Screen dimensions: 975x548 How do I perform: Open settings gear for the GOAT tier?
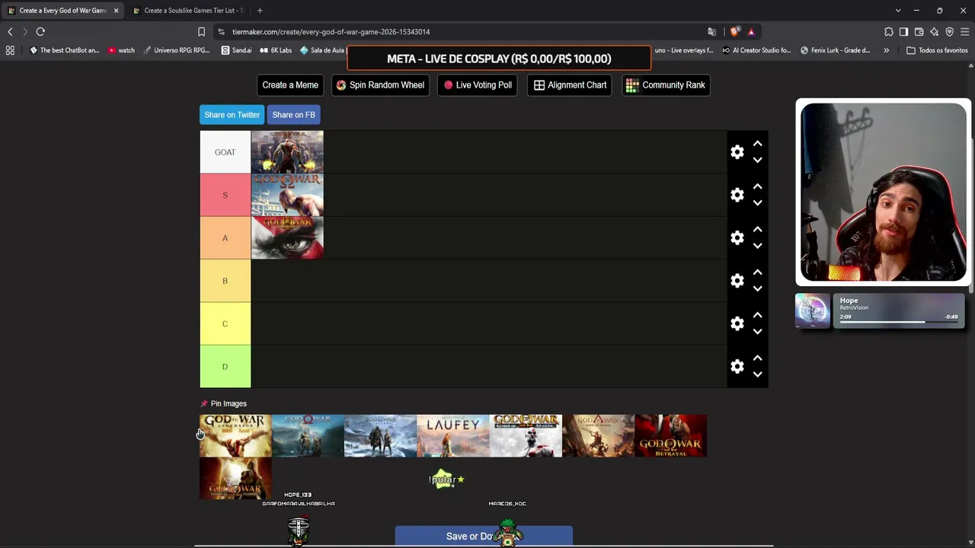[737, 152]
